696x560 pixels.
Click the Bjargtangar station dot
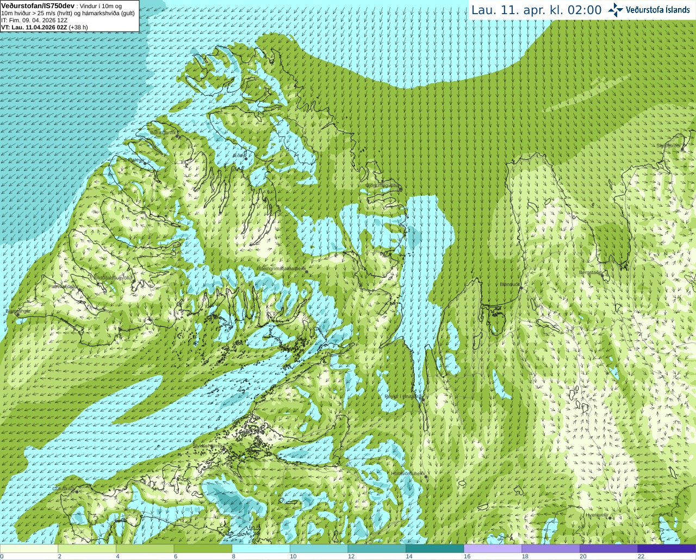click(x=17, y=314)
